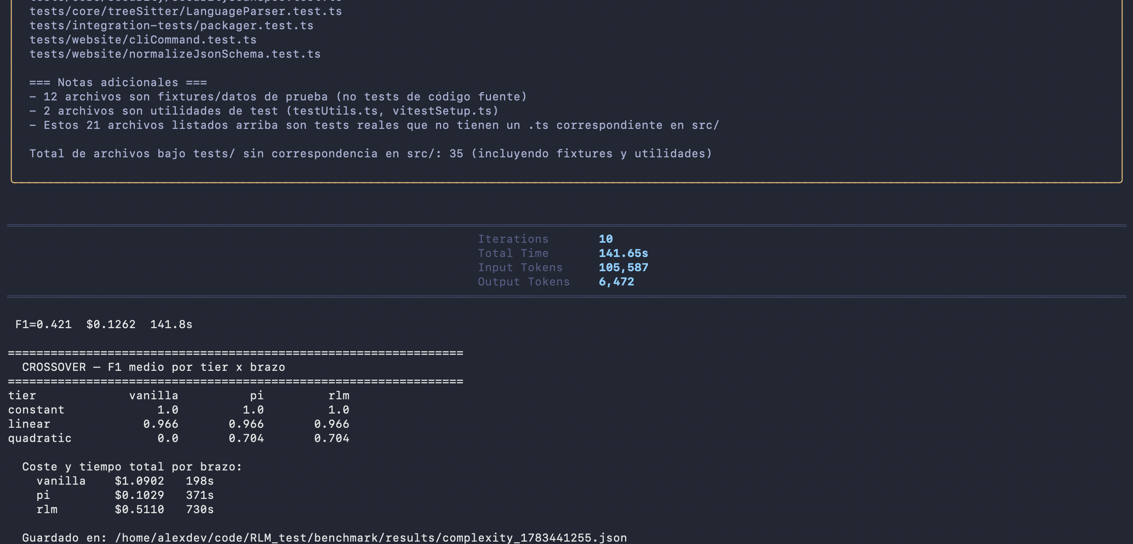Click the 'Estos 21 archivos listados' line
This screenshot has height=544, width=1133.
(374, 125)
